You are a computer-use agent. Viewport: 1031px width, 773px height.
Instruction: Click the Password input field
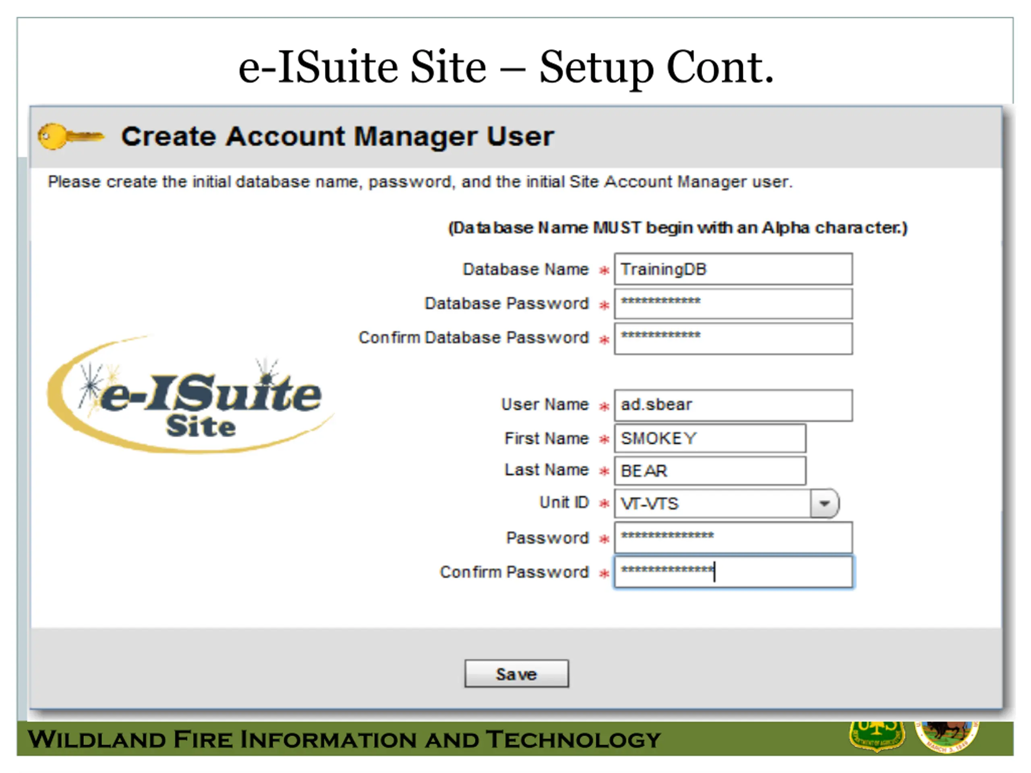coord(733,537)
